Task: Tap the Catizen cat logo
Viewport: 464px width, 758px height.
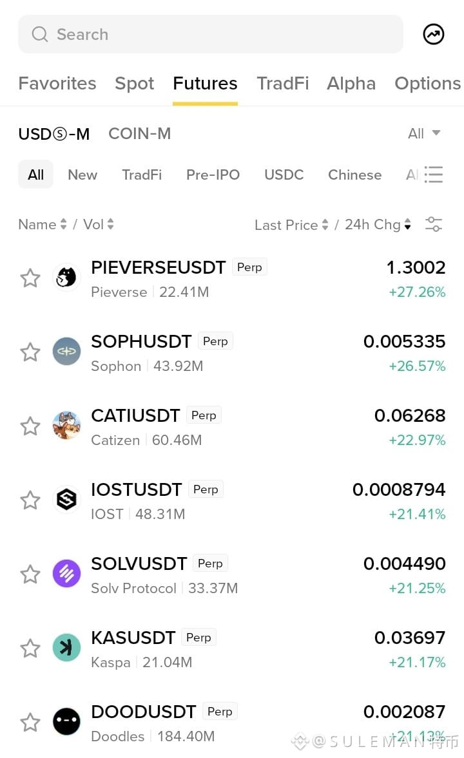Action: coord(66,426)
